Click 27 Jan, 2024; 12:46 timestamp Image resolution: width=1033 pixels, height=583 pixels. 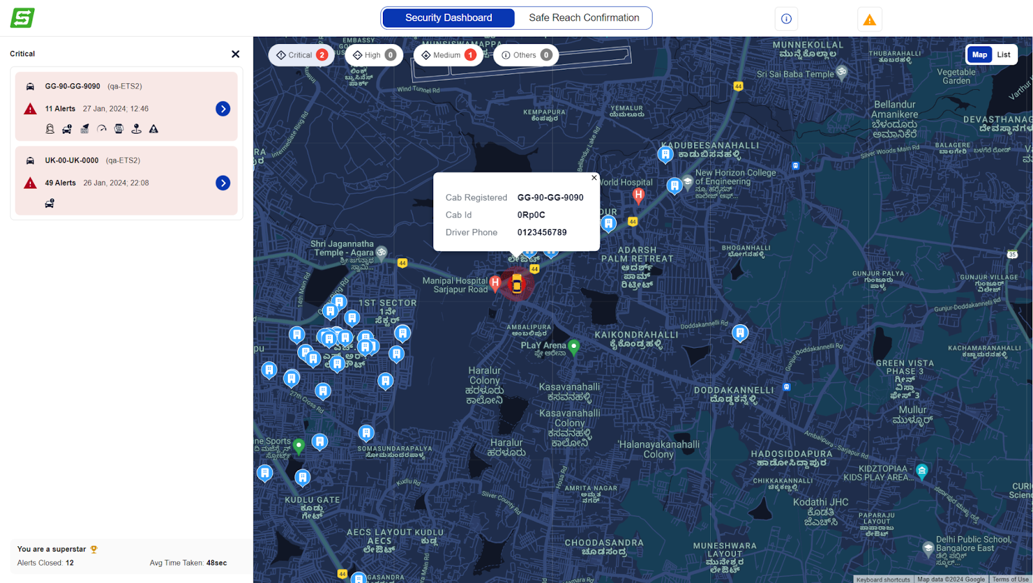(x=116, y=109)
